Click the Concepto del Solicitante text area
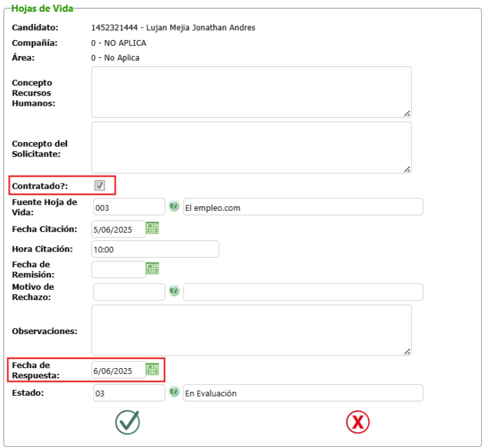 pos(251,147)
